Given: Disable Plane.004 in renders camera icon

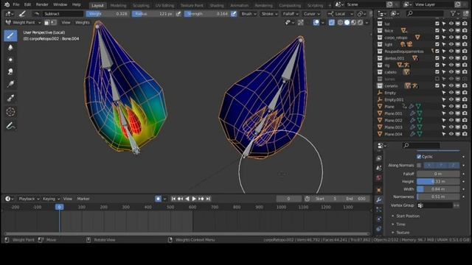Looking at the screenshot, I should click(465, 134).
